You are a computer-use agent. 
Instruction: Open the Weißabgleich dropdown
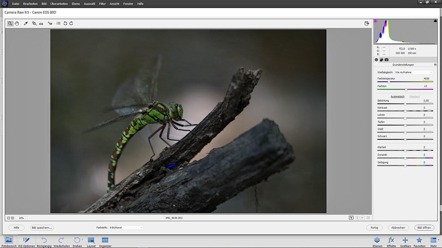coord(414,72)
